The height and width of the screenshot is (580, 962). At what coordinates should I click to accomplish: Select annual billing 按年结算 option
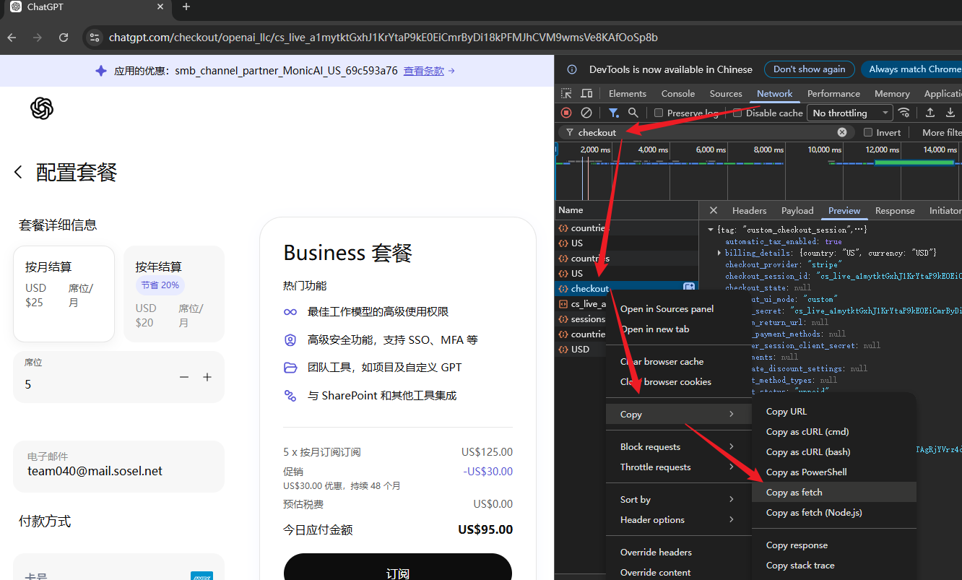pyautogui.click(x=174, y=294)
